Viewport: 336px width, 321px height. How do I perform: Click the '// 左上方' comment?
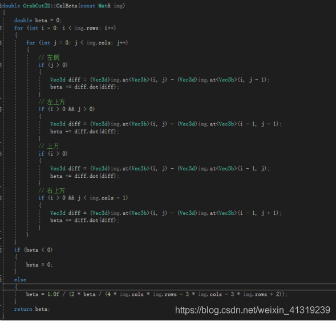click(x=51, y=102)
